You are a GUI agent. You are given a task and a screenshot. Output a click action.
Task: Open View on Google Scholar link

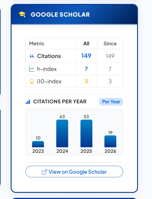coord(74,172)
